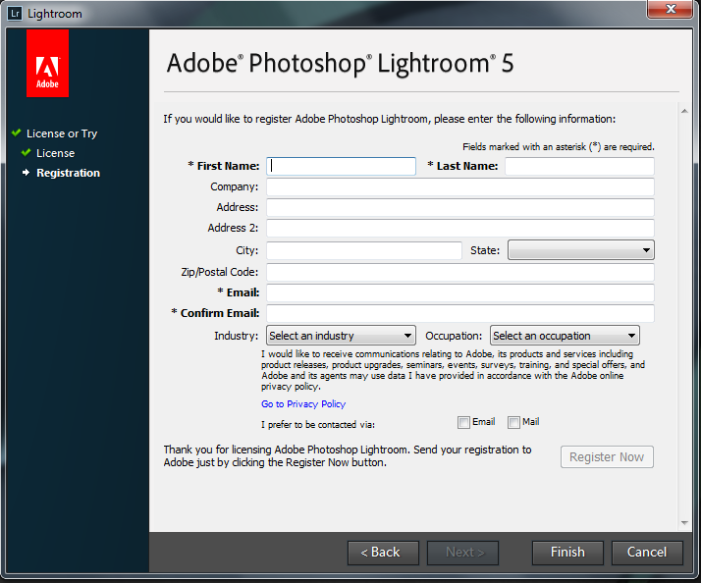The width and height of the screenshot is (701, 583).
Task: Focus the First Name field
Action: click(341, 166)
